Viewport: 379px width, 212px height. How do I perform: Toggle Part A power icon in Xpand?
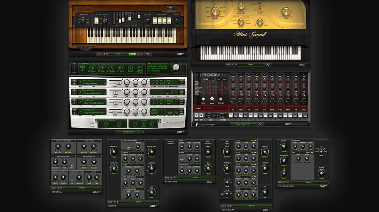point(74,81)
